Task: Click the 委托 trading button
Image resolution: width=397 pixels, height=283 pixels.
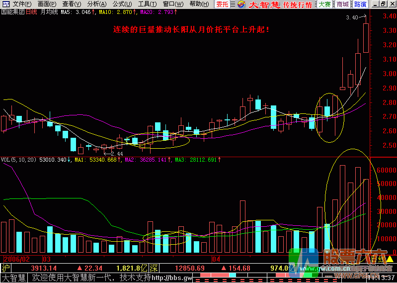Action: pyautogui.click(x=223, y=4)
